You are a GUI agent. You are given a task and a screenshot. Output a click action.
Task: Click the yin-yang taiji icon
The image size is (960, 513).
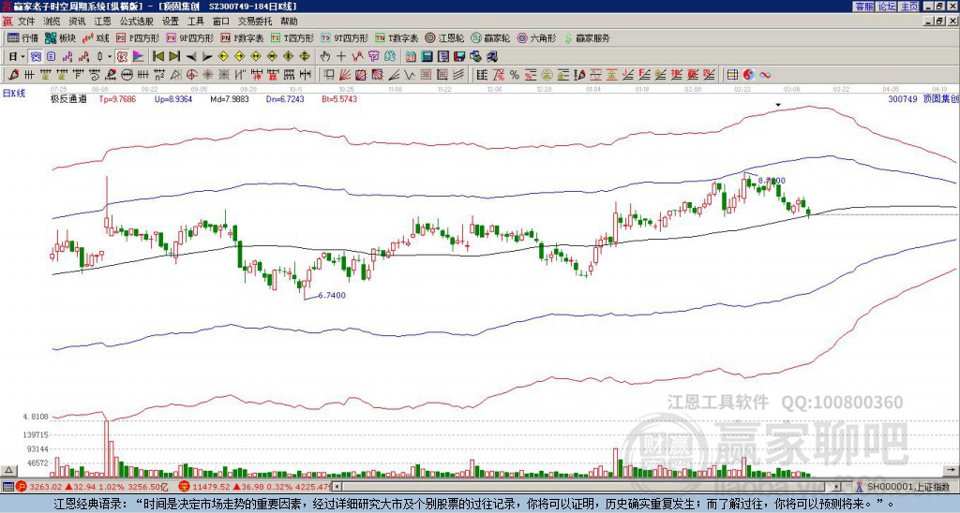[x=748, y=75]
